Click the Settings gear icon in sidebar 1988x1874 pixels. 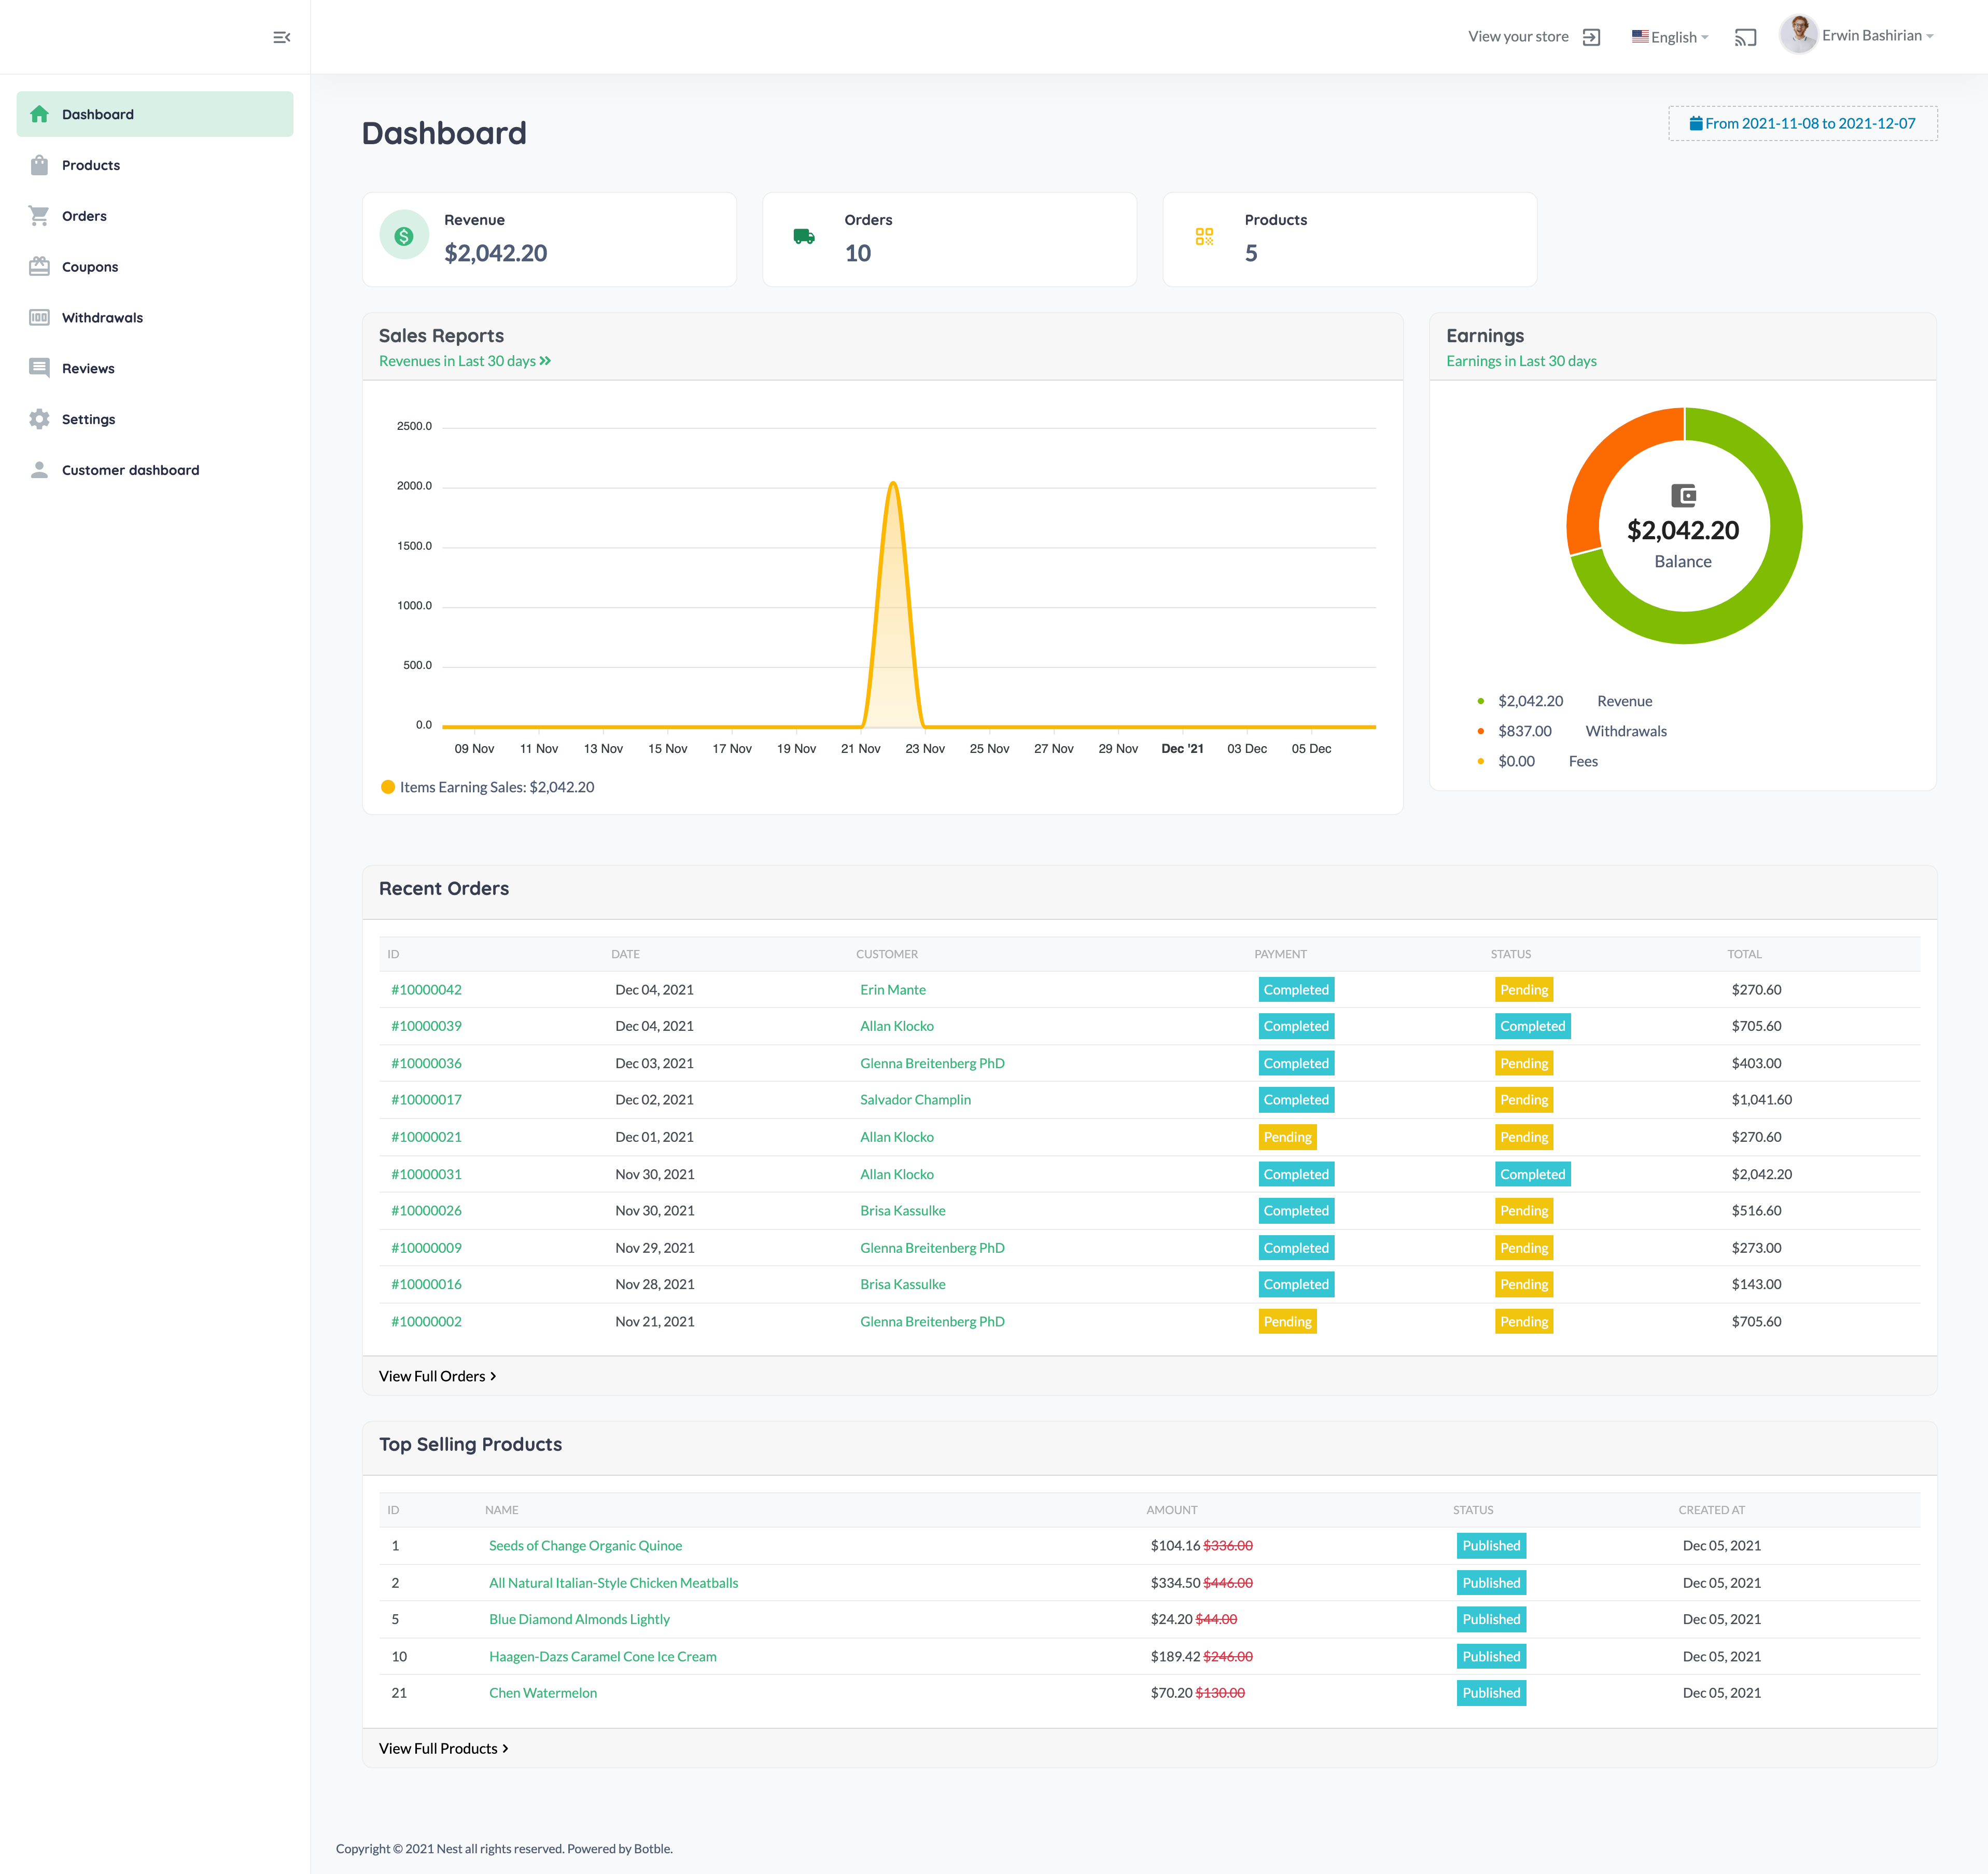[x=39, y=419]
